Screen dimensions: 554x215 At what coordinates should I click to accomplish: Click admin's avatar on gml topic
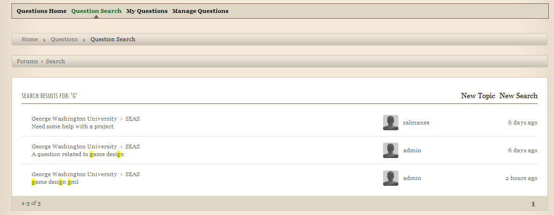[x=390, y=178]
